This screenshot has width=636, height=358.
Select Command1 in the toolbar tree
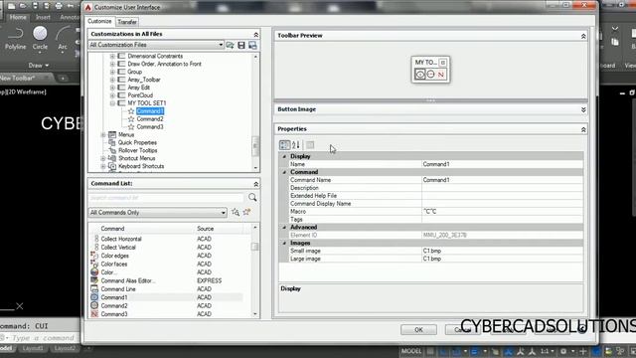pyautogui.click(x=150, y=110)
